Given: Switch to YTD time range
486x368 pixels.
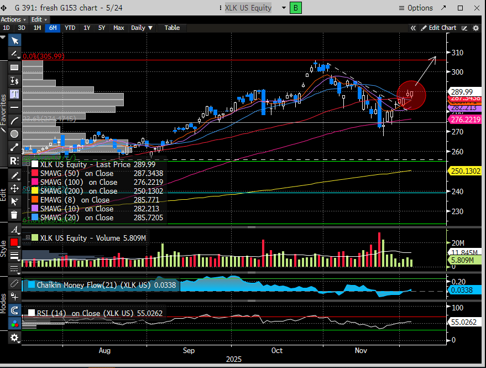Looking at the screenshot, I should 70,28.
